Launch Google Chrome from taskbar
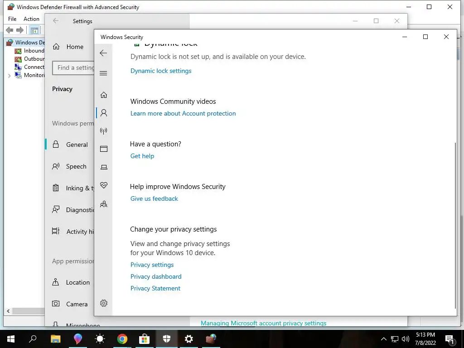This screenshot has width=464, height=348. tap(122, 339)
